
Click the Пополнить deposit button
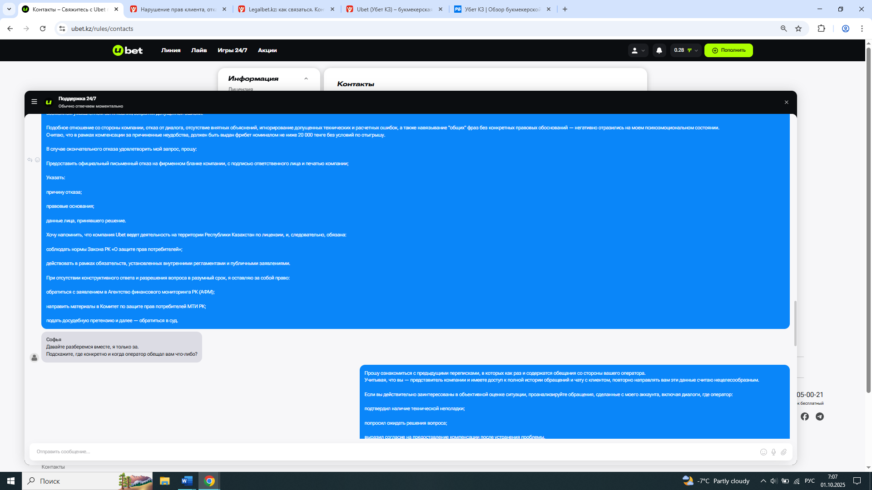(x=728, y=50)
